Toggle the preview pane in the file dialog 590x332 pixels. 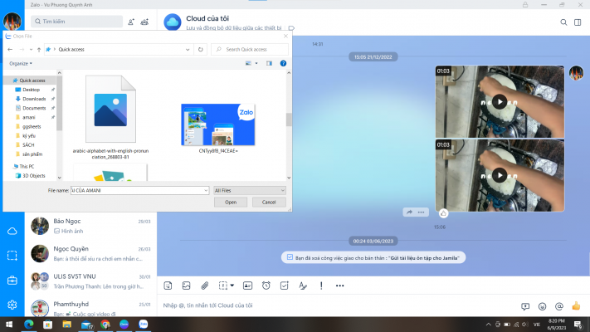(269, 63)
